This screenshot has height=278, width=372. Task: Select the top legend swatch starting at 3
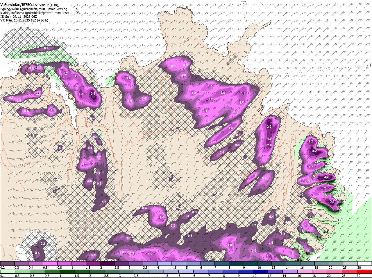pos(136,263)
